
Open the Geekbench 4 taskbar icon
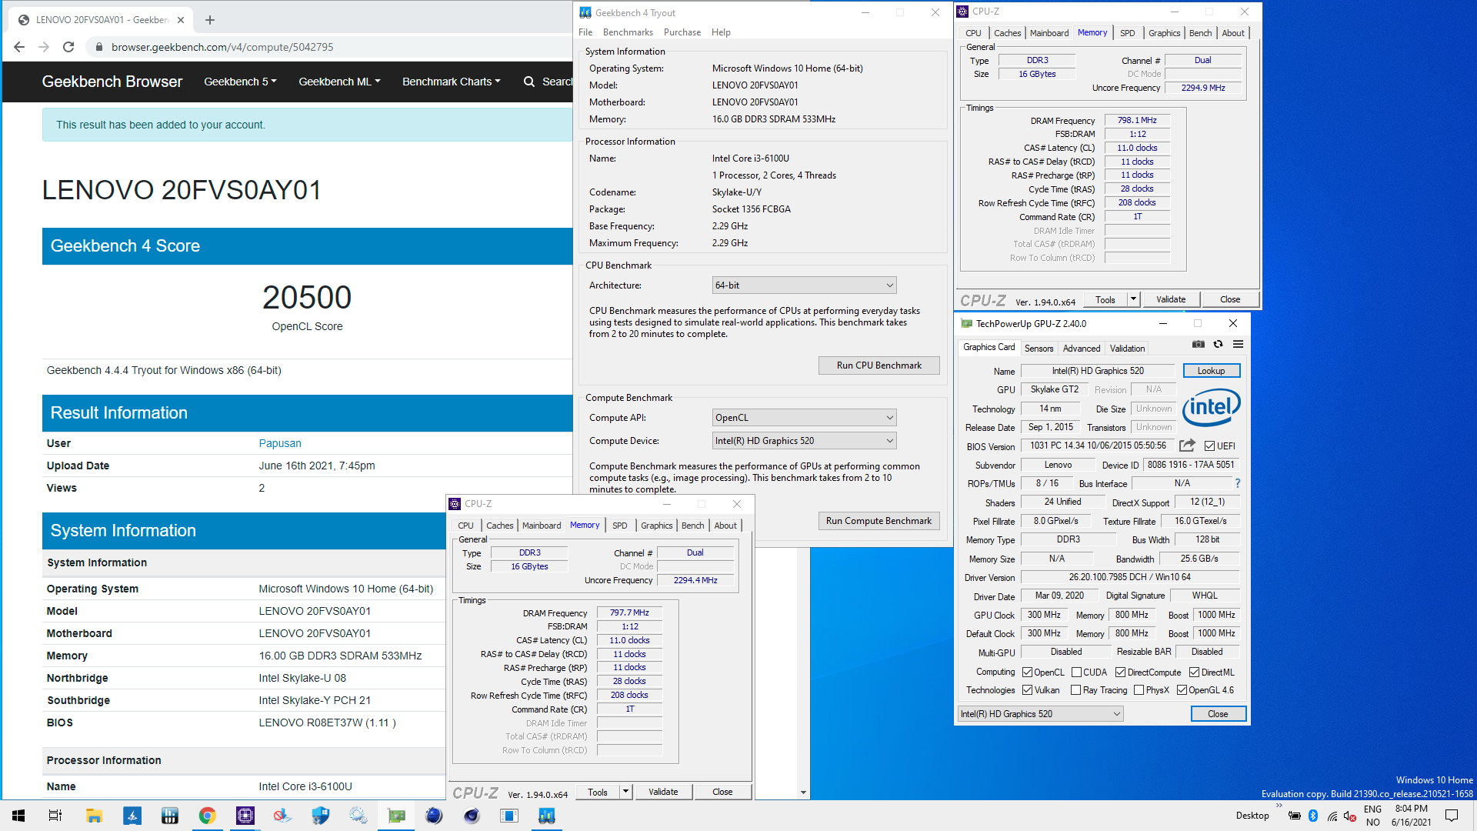point(547,816)
